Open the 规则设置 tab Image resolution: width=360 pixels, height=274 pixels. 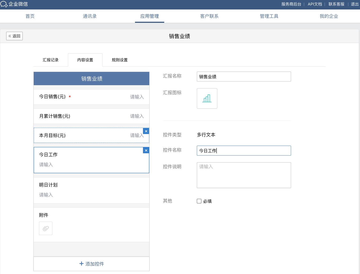[x=119, y=60]
